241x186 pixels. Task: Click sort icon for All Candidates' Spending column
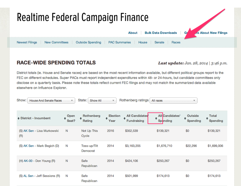click(156, 118)
